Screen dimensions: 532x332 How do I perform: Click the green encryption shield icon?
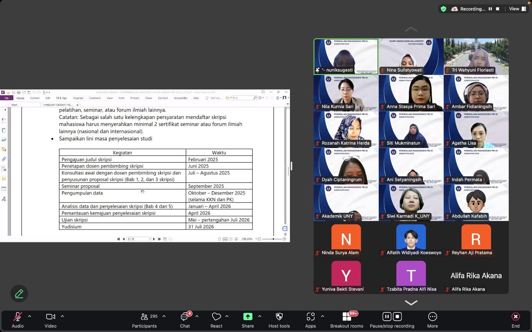coord(444,9)
